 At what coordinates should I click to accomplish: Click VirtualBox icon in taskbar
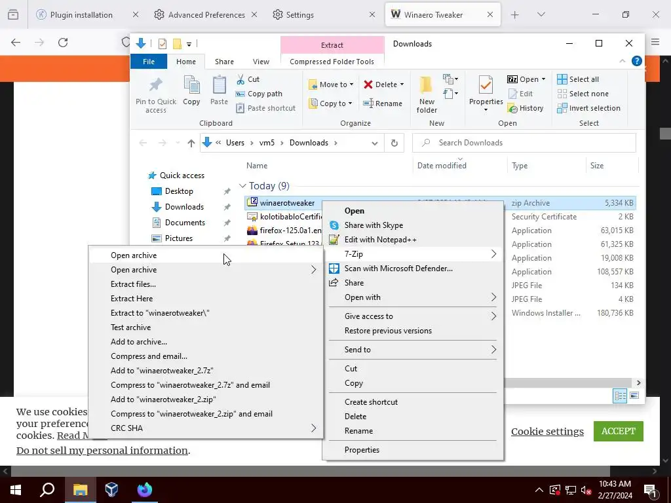point(111,490)
